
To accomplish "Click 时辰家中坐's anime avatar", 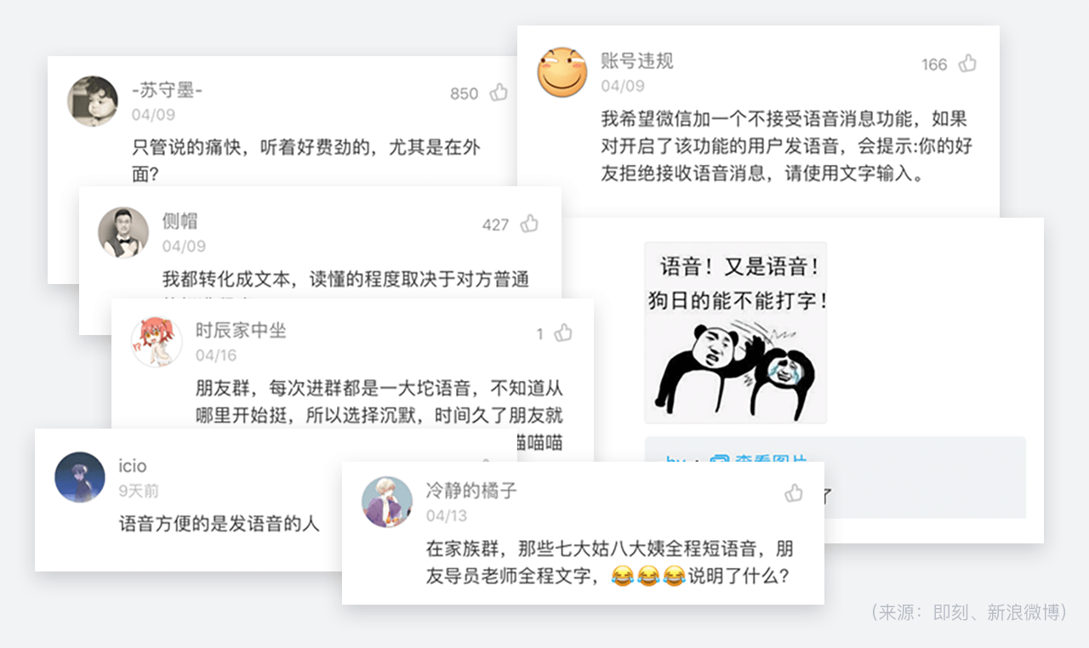I will (157, 341).
